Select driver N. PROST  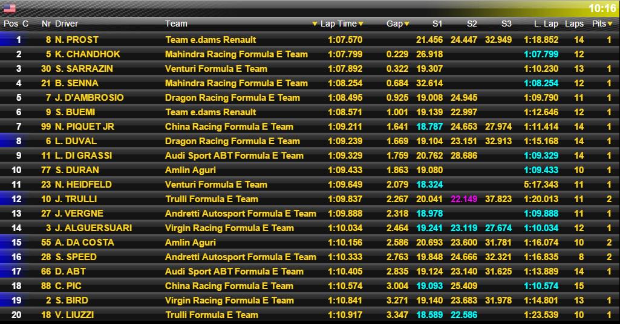77,40
